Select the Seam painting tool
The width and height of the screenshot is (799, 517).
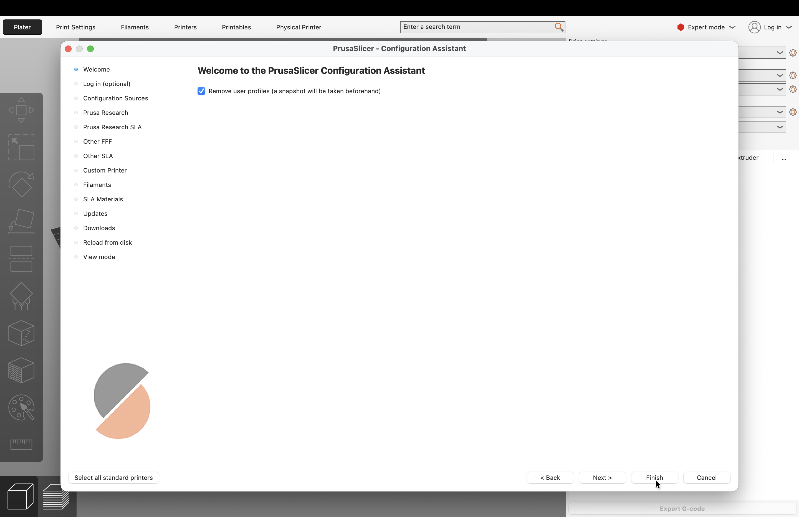point(21,333)
